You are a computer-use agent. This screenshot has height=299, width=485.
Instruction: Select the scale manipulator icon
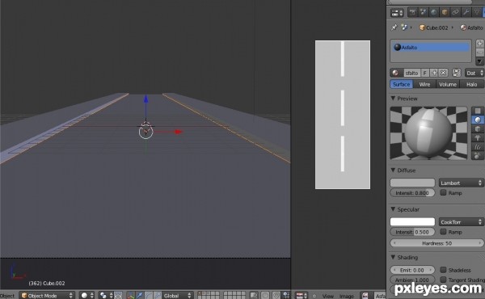coord(158,295)
